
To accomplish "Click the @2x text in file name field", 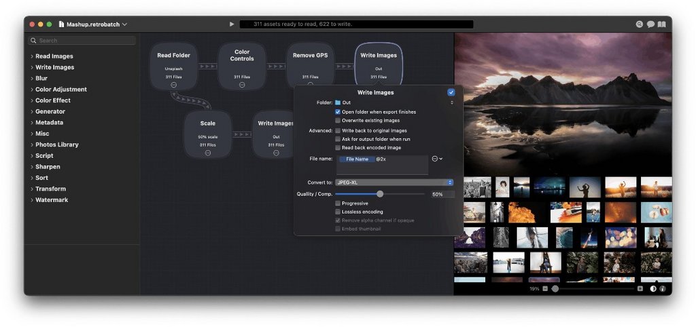I will point(381,159).
